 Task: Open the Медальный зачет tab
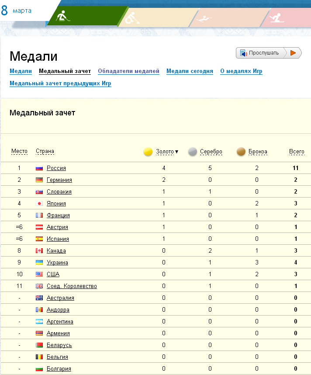coord(65,71)
